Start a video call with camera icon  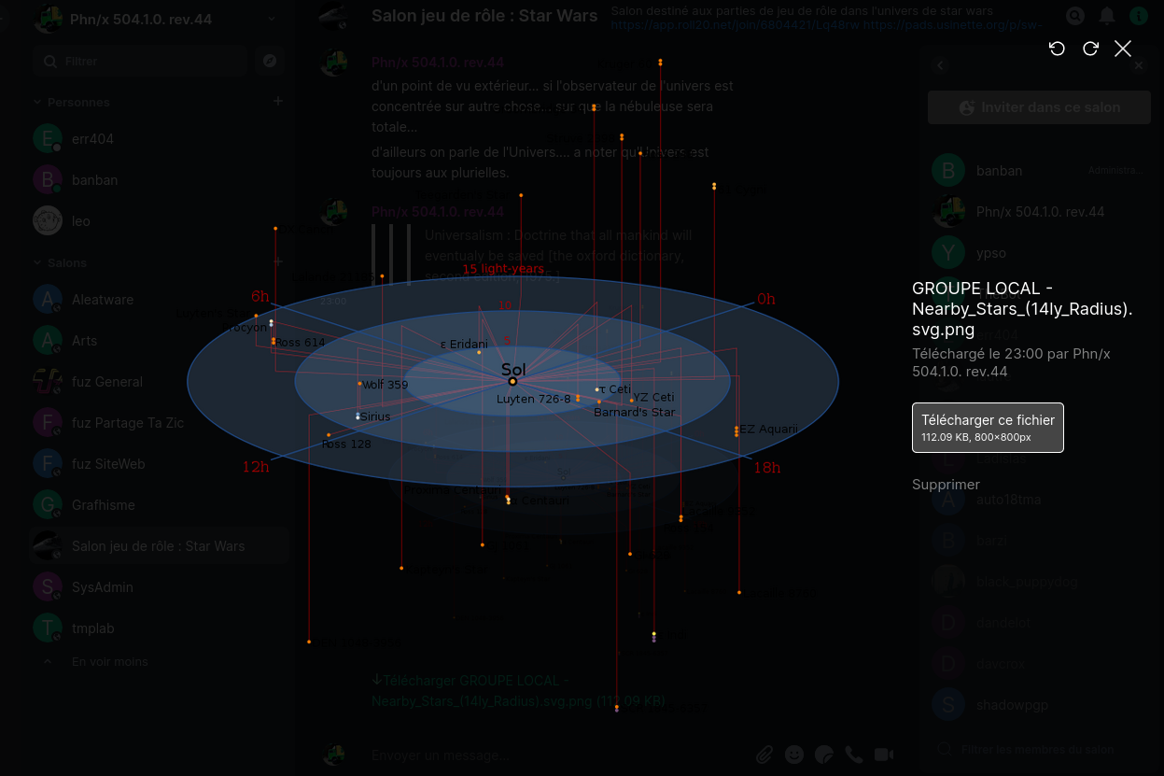pos(884,755)
